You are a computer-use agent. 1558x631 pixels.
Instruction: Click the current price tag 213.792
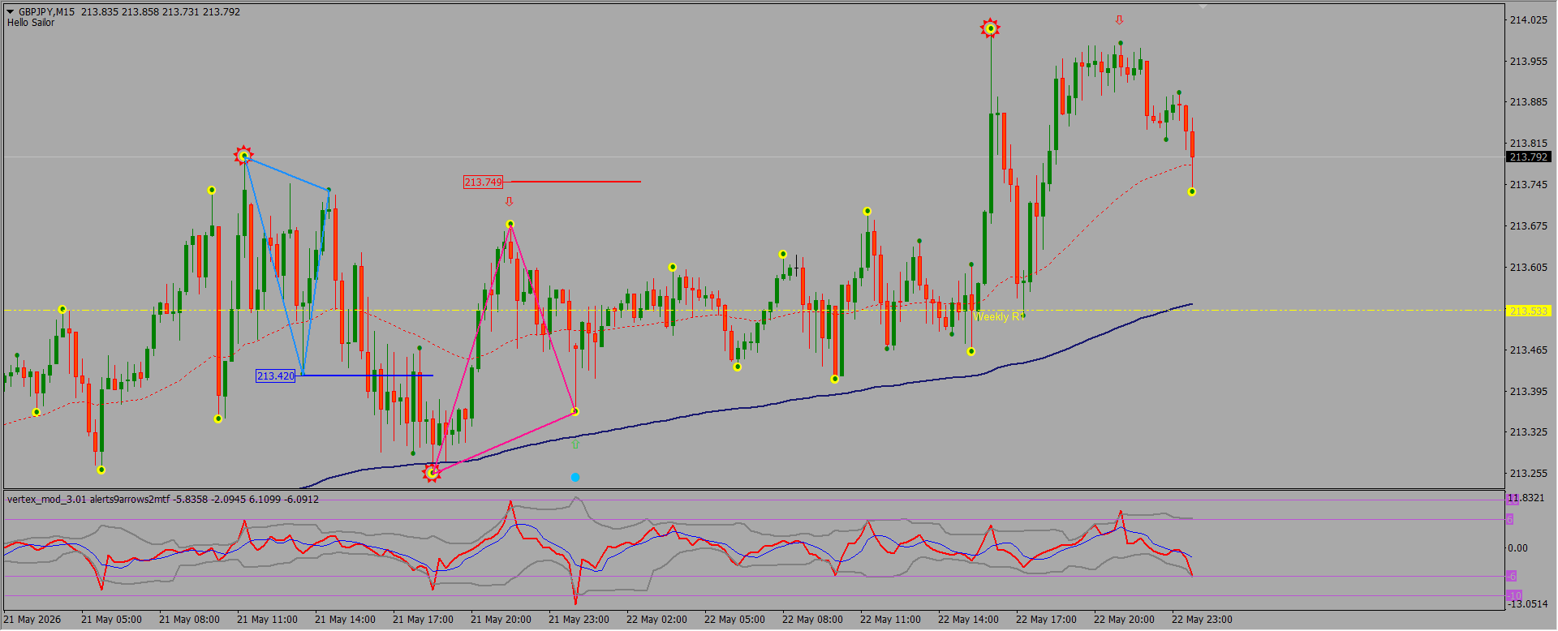pos(1529,157)
